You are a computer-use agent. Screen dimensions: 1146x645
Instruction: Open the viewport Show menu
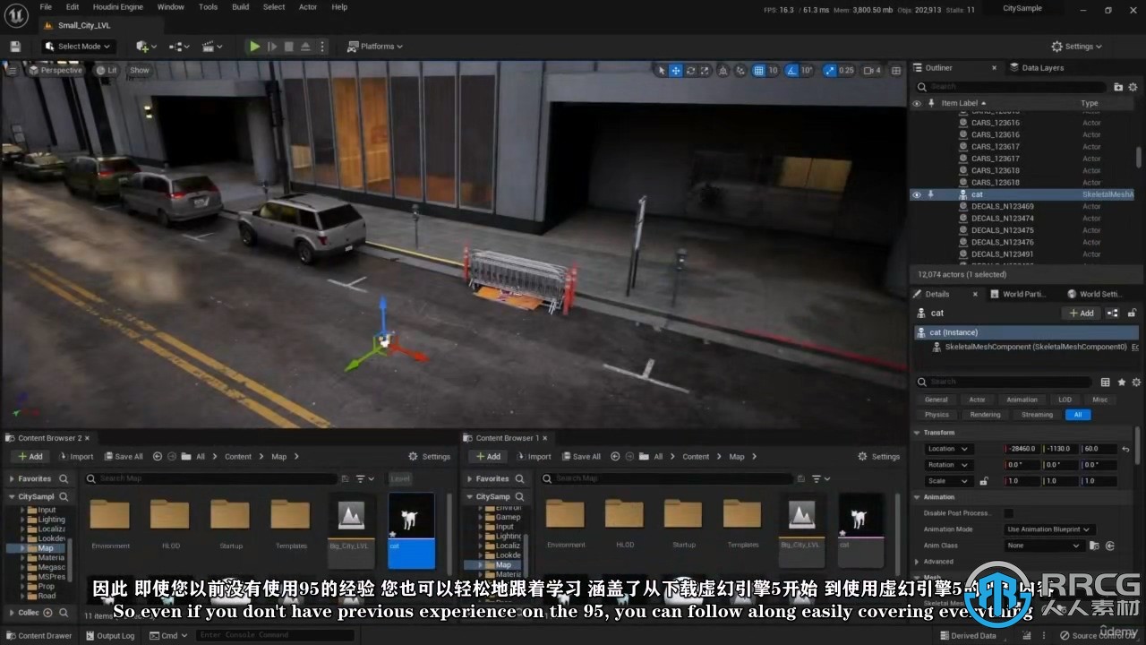click(140, 70)
